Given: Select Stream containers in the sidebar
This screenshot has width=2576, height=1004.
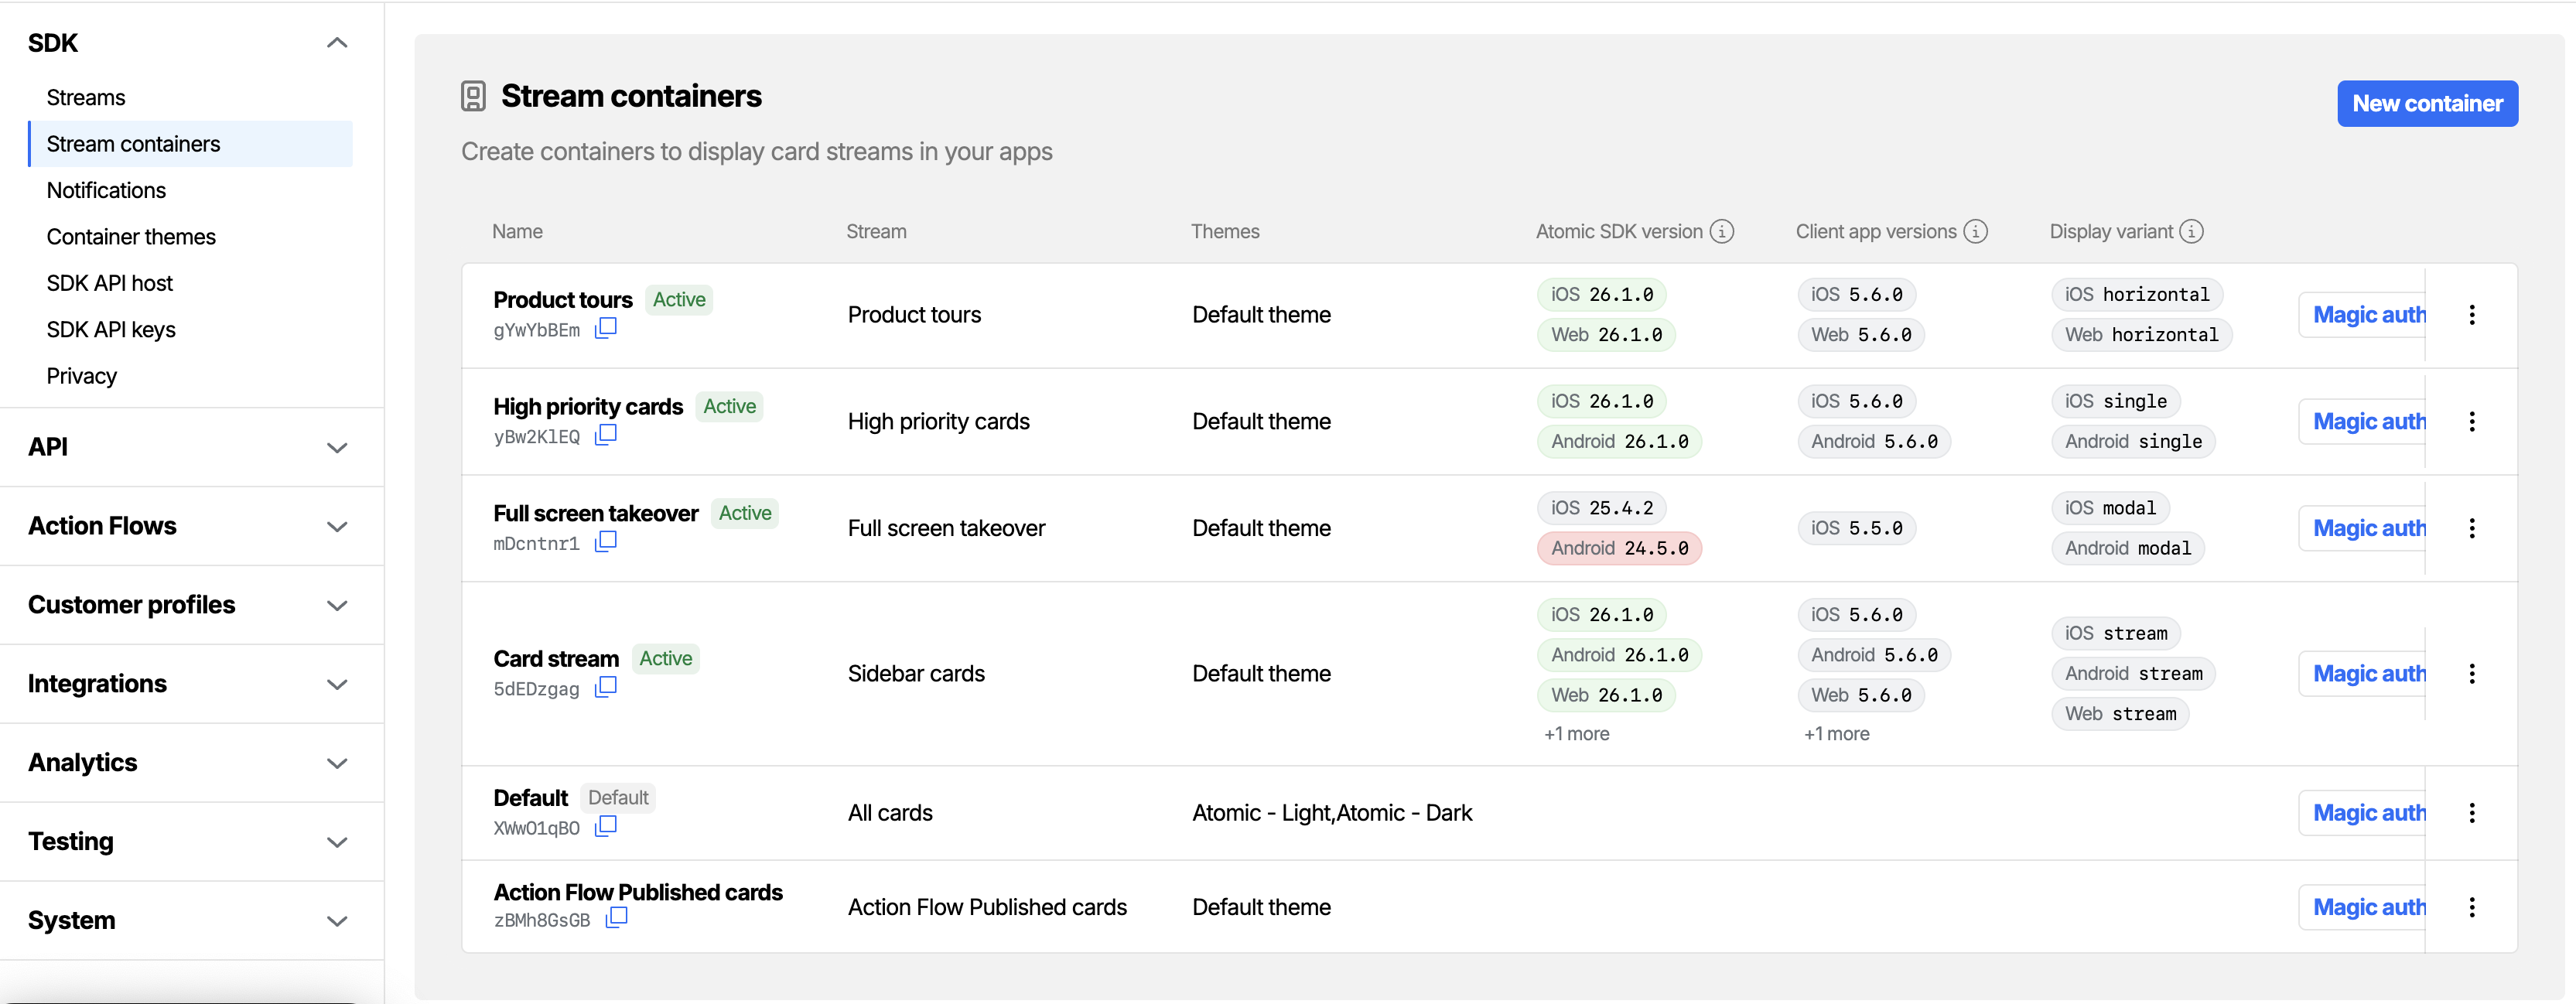Looking at the screenshot, I should [x=190, y=144].
